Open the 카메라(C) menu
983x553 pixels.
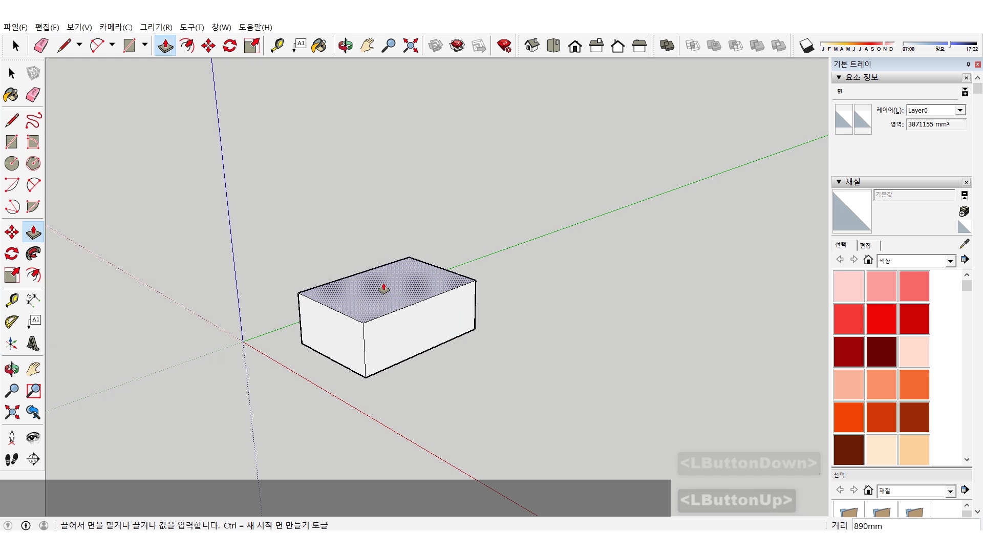coord(116,27)
